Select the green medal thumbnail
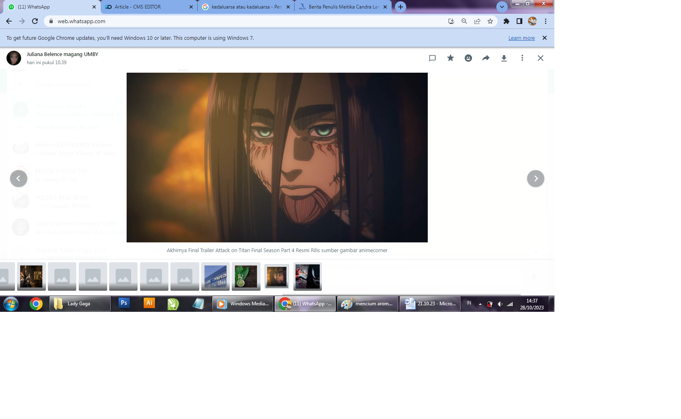The width and height of the screenshot is (681, 419). click(x=246, y=276)
